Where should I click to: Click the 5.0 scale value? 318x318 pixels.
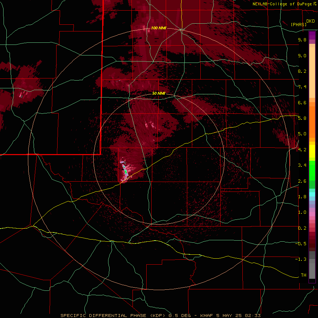(x=302, y=134)
